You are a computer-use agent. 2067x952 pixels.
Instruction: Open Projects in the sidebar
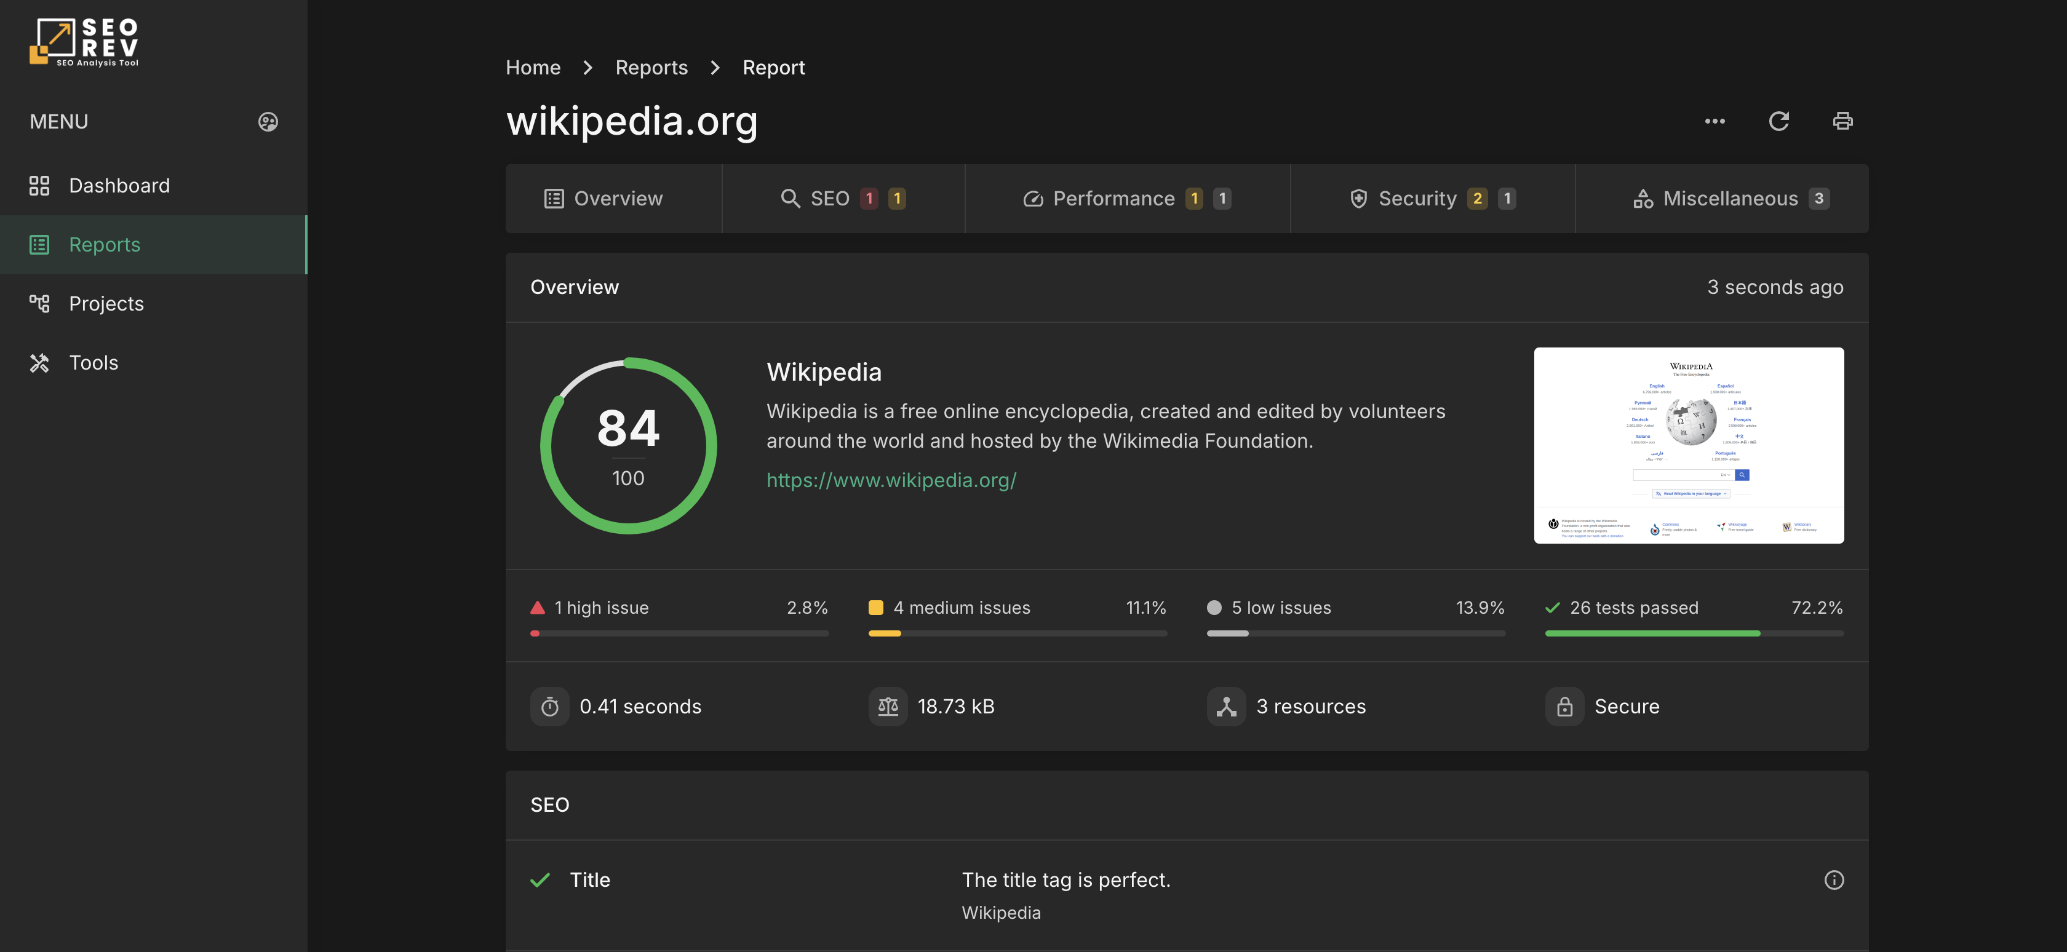tap(153, 303)
